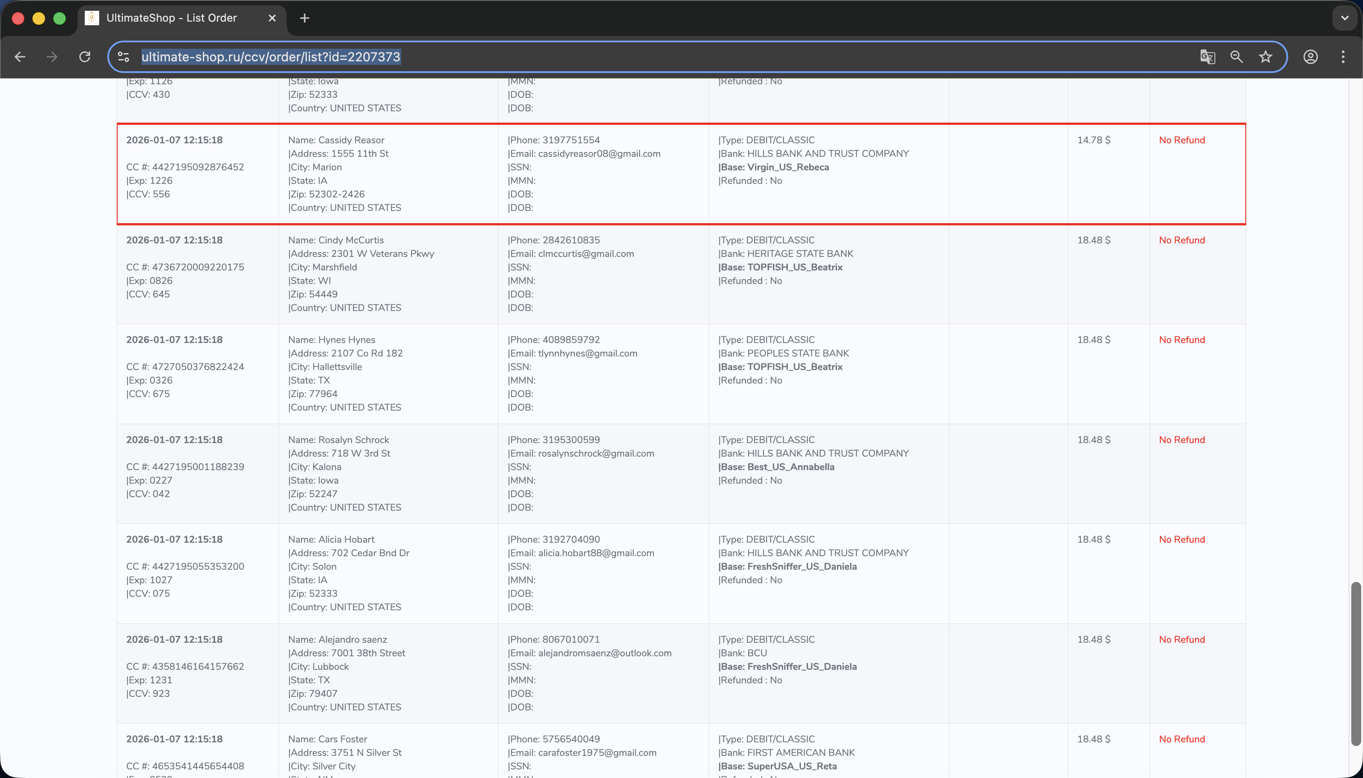The height and width of the screenshot is (778, 1363).
Task: Open the Chrome three-dot menu
Action: point(1343,57)
